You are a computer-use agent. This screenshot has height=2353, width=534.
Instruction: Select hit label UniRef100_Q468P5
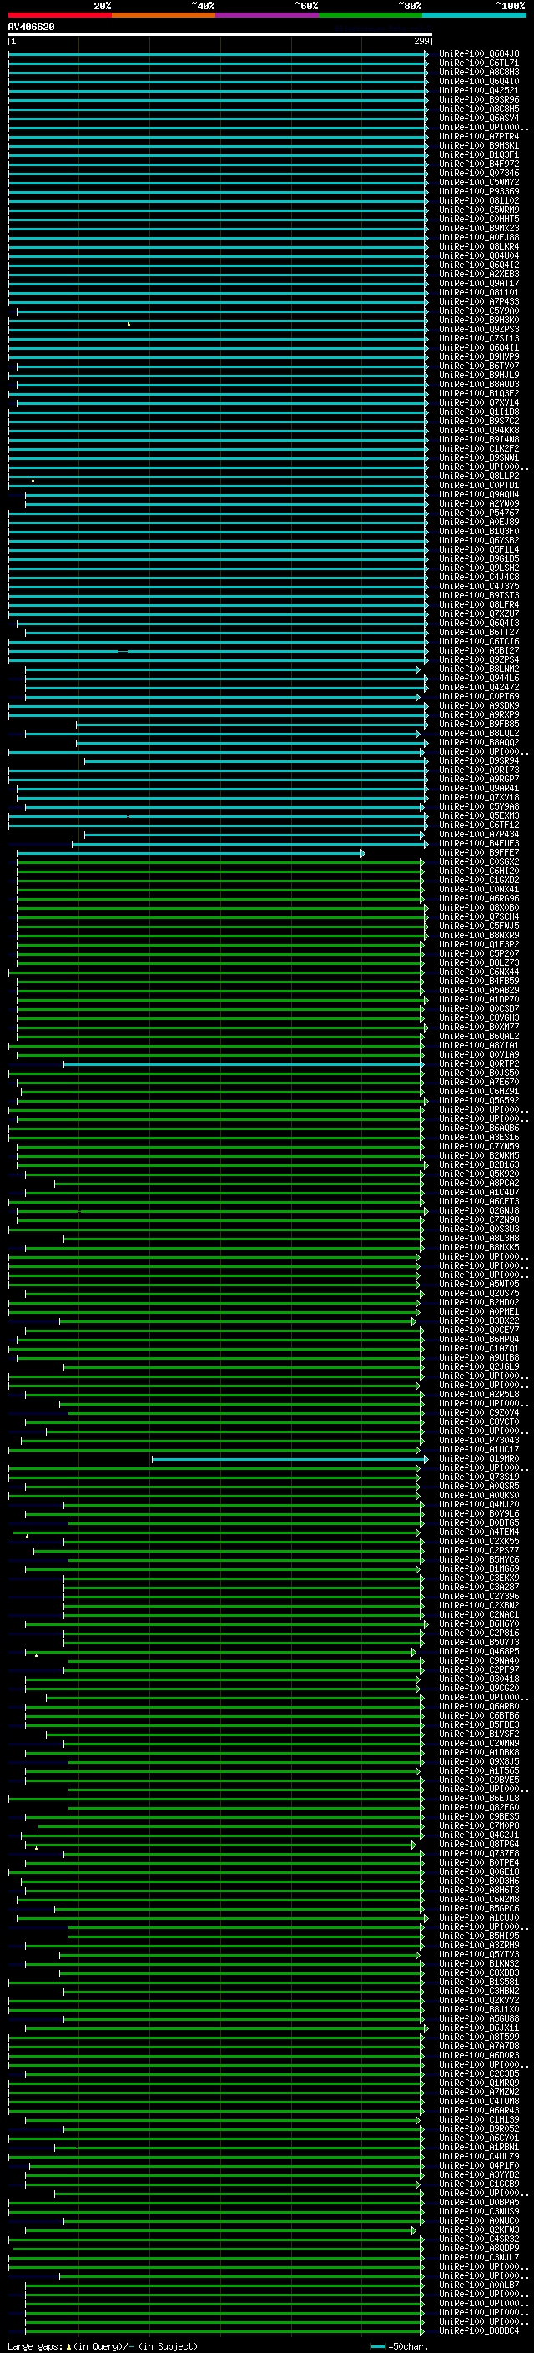479,1653
